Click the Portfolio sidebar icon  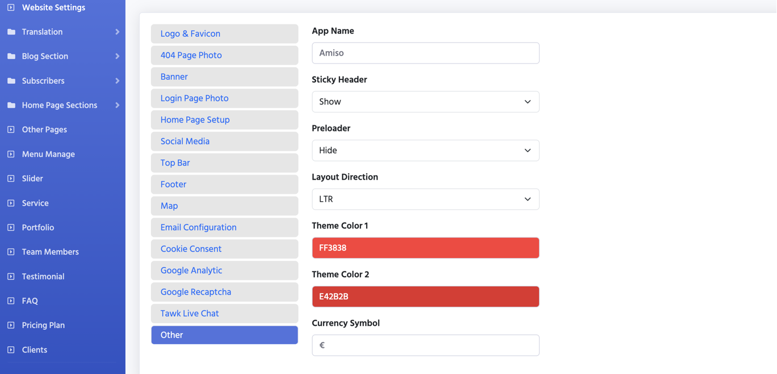(x=11, y=227)
